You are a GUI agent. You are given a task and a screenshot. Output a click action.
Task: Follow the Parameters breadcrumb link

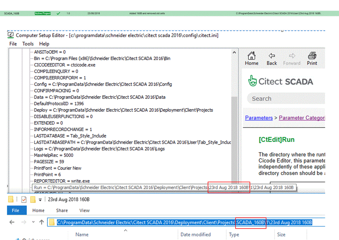(259, 118)
